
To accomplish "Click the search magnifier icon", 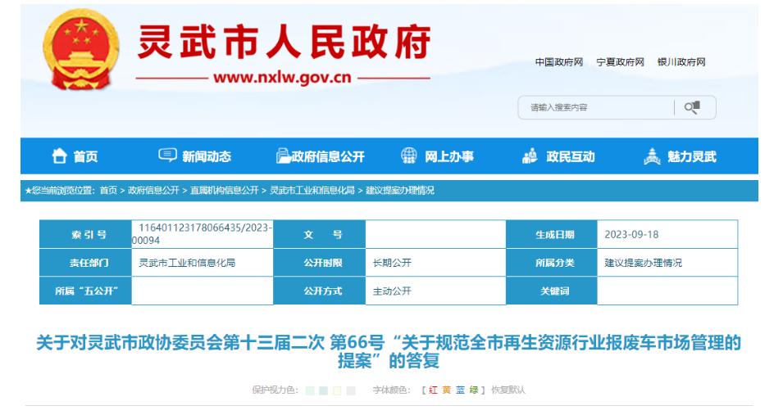I will click(x=693, y=107).
